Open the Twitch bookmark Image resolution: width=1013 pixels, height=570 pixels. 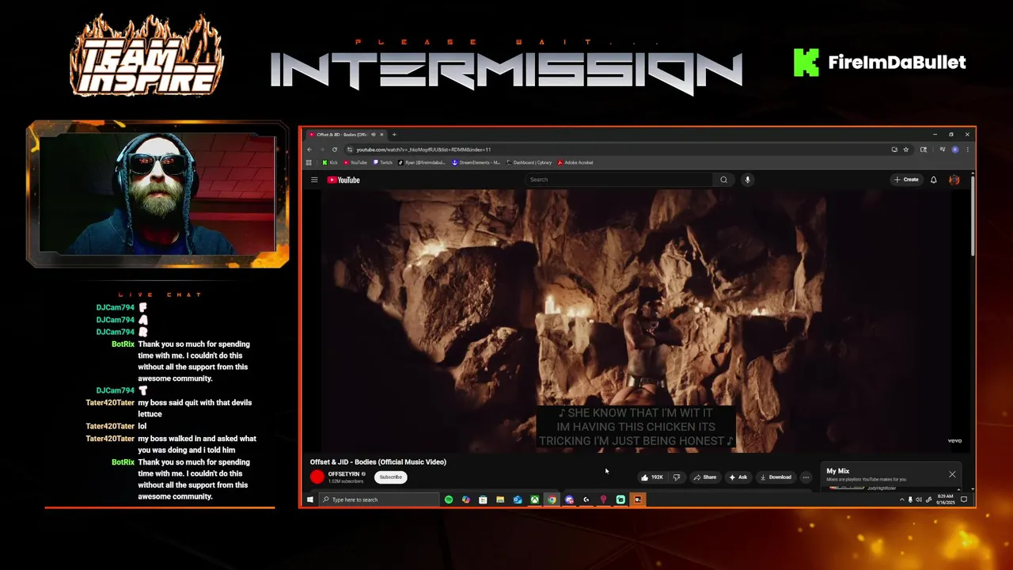pos(382,162)
